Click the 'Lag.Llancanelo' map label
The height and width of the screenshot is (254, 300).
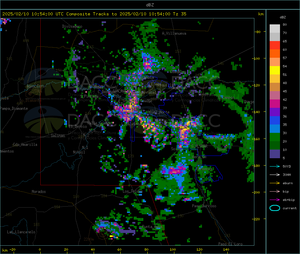click(x=21, y=232)
